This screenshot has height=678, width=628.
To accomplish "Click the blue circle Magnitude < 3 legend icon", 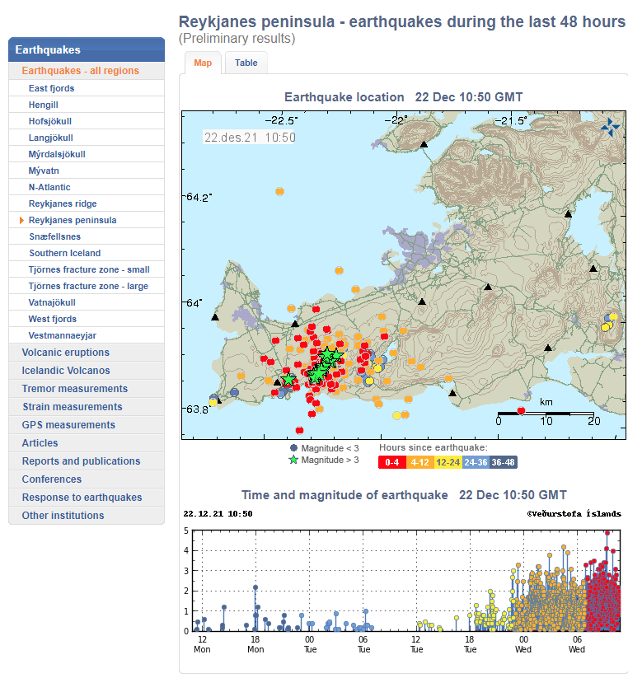I will point(293,448).
